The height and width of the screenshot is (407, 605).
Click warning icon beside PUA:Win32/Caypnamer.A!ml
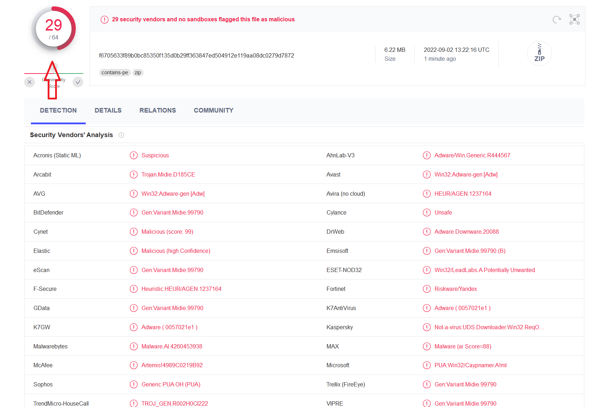(427, 365)
